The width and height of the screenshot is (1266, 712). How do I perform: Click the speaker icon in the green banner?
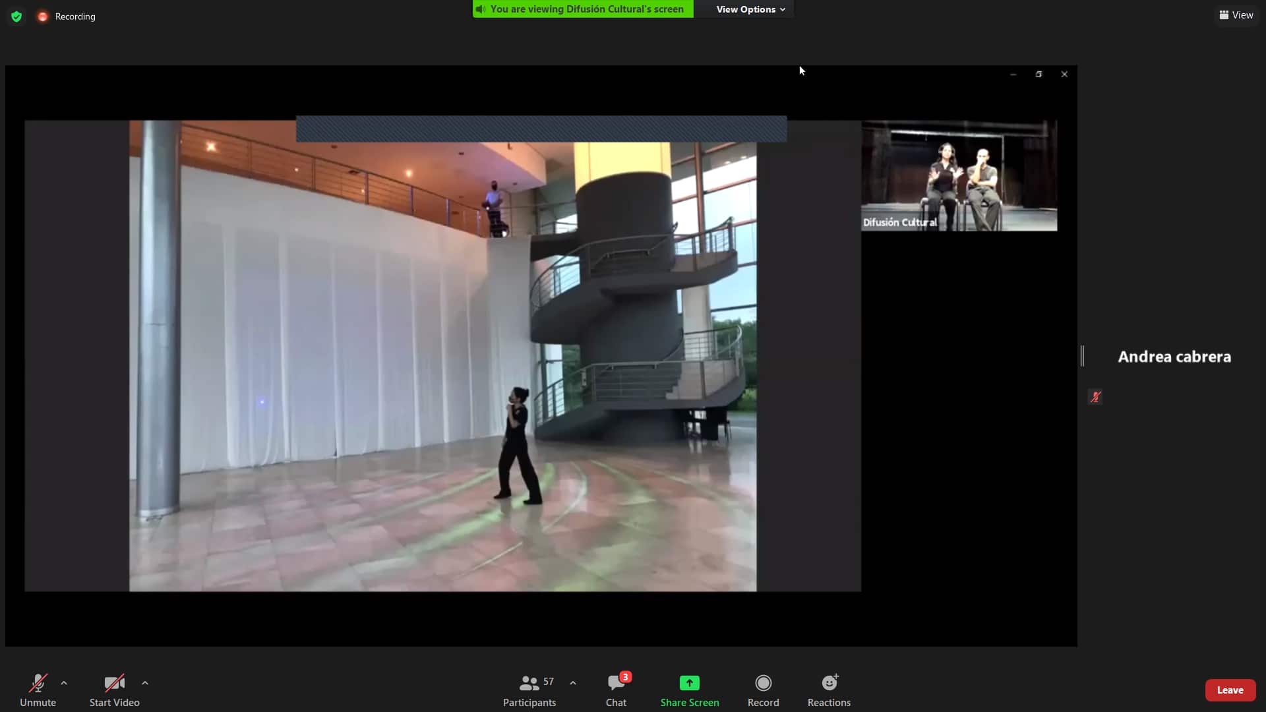[x=481, y=9]
